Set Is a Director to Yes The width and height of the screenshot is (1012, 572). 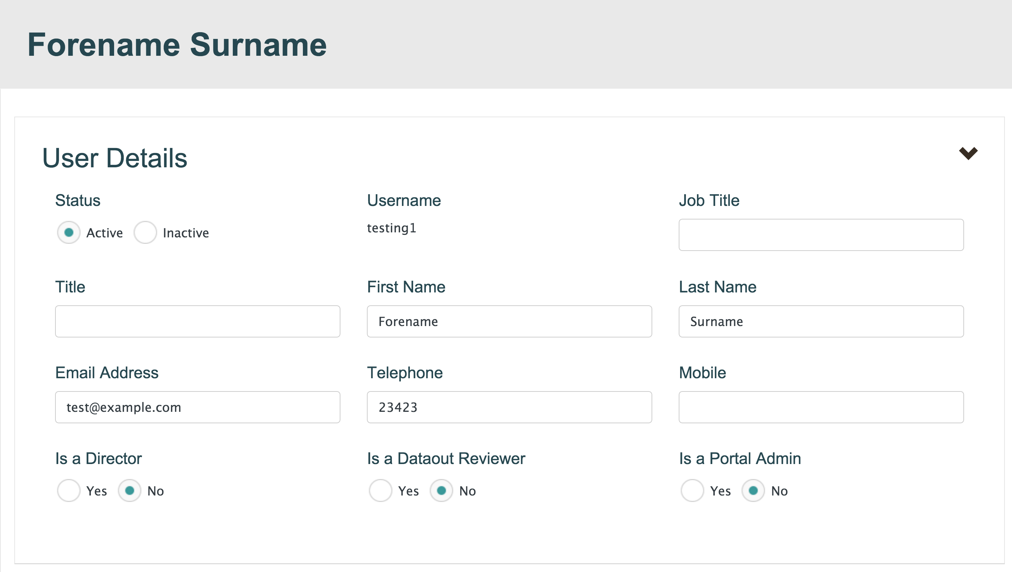click(x=69, y=491)
